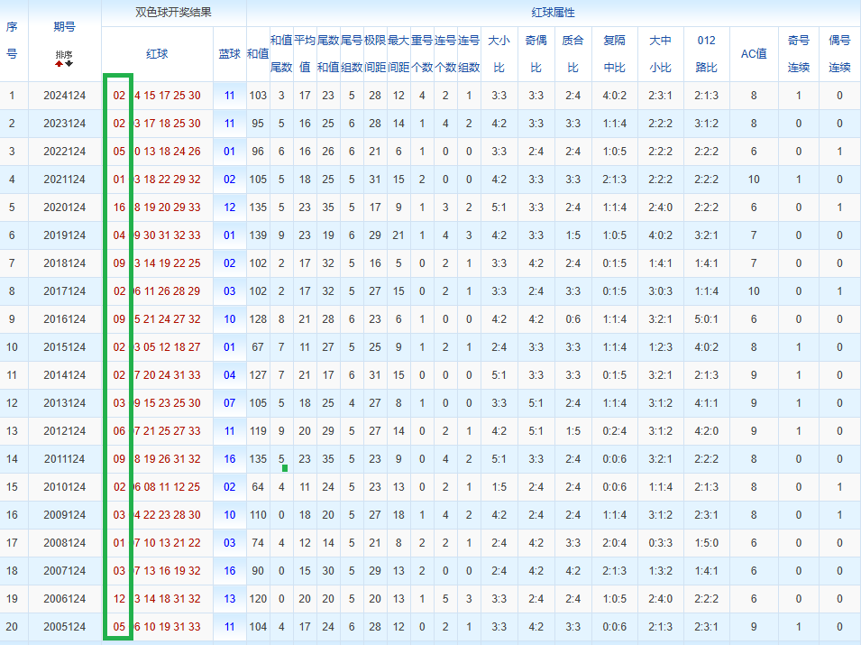Click the 红球属性 group header

[x=553, y=12]
